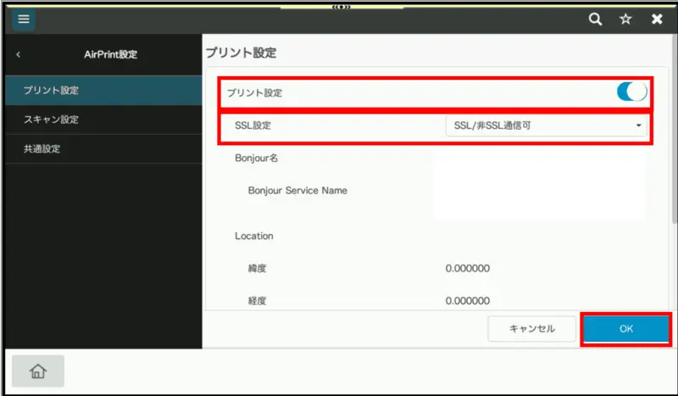Screen dimensions: 678x396
Task: Click the キャンセル button
Action: [x=532, y=329]
